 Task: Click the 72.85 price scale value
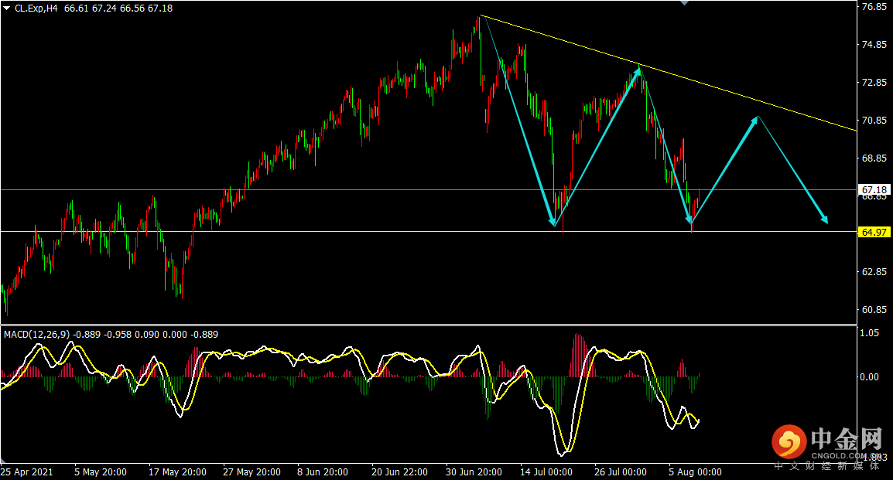click(874, 83)
